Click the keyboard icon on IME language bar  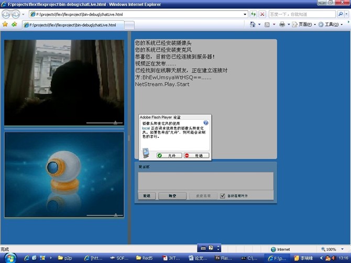click(x=203, y=248)
